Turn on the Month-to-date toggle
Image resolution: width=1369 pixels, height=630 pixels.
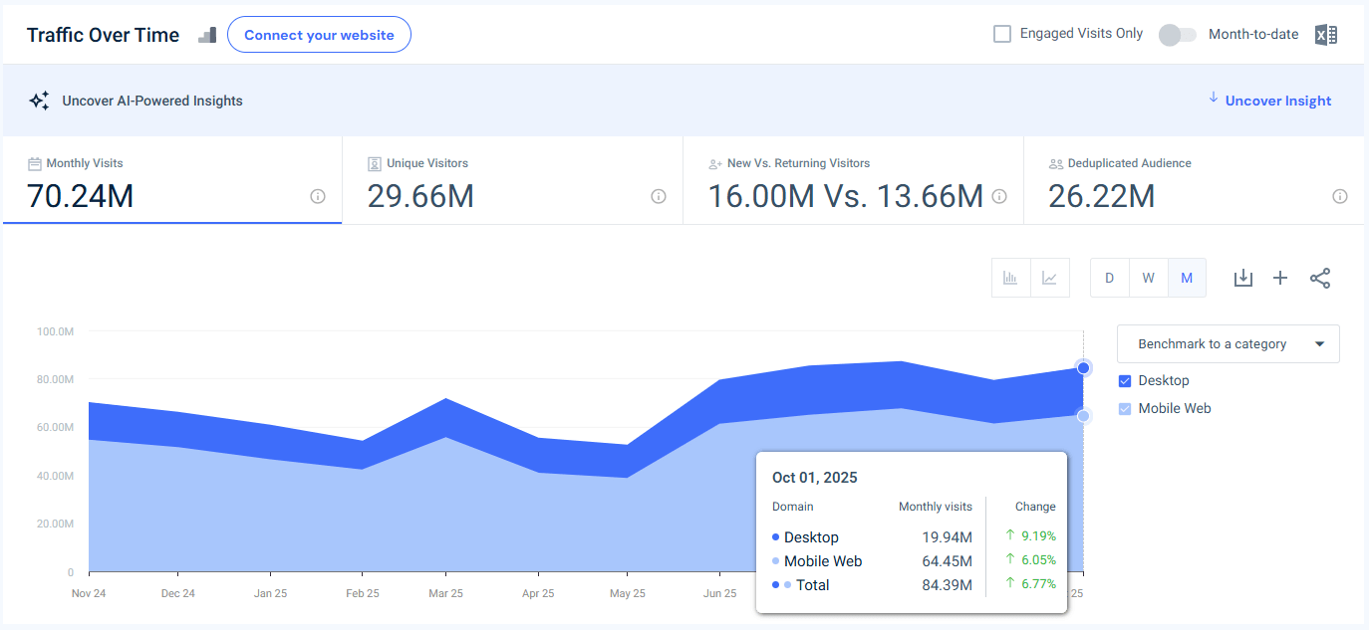pyautogui.click(x=1177, y=34)
